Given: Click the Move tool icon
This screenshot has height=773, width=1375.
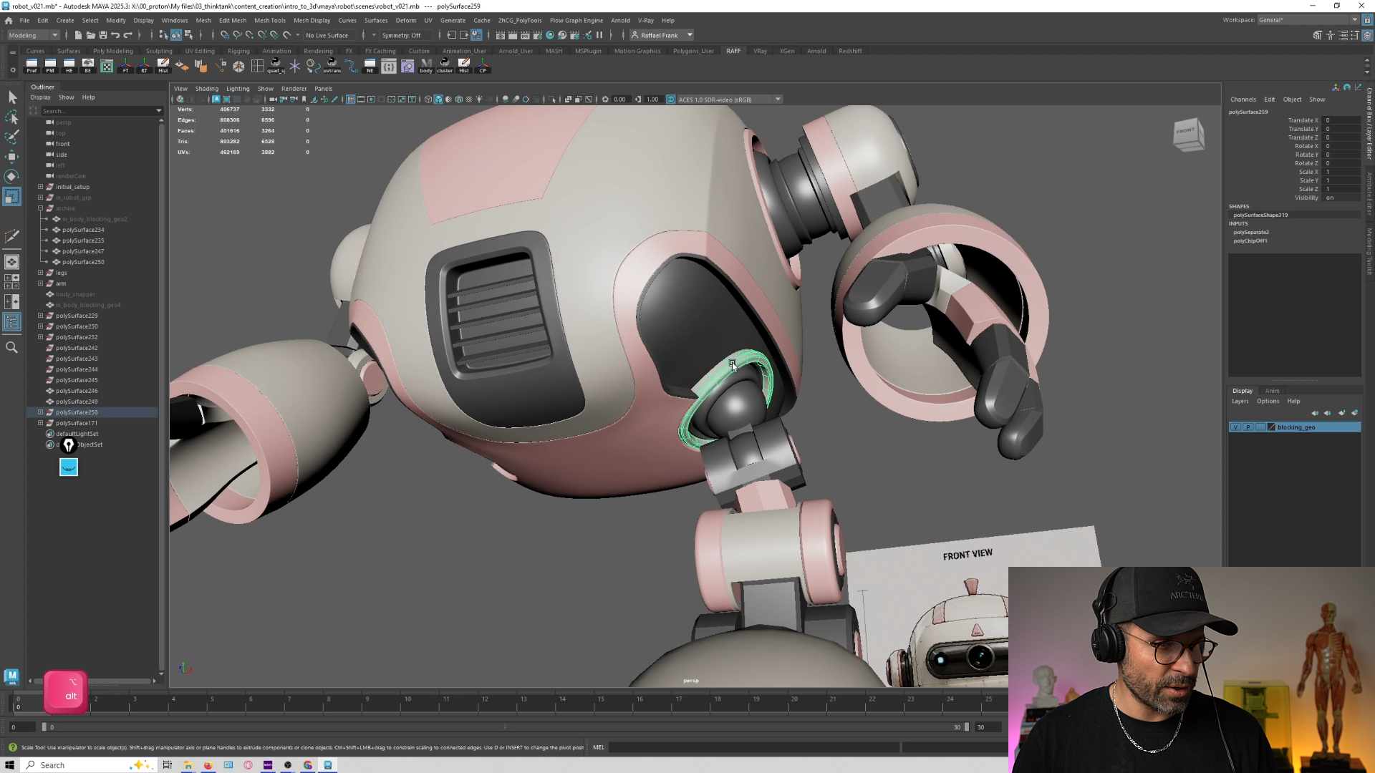Looking at the screenshot, I should (x=12, y=156).
